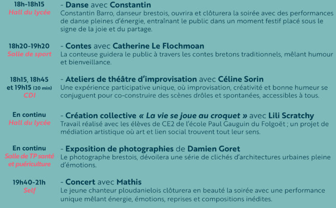Click the paragraph mentioning "école Paul Gauguin"

pyautogui.click(x=198, y=128)
